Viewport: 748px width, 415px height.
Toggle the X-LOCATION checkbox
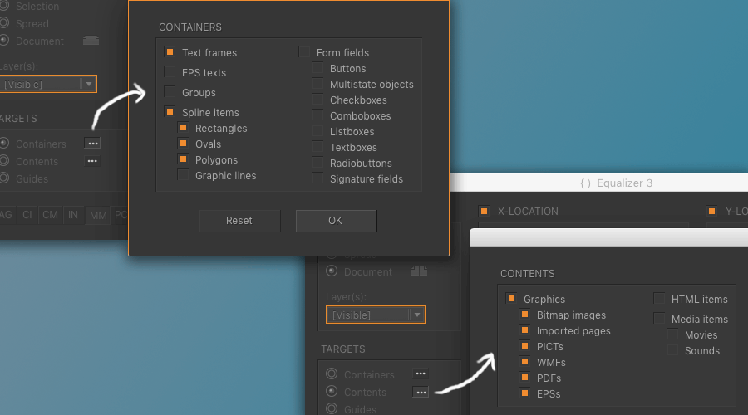[x=484, y=211]
